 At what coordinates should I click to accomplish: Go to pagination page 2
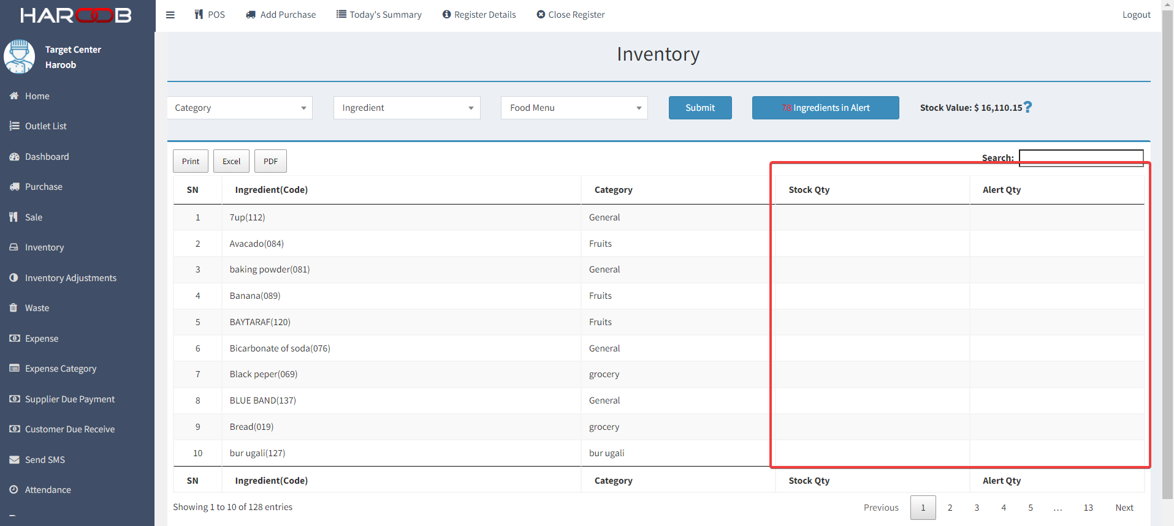pyautogui.click(x=950, y=508)
